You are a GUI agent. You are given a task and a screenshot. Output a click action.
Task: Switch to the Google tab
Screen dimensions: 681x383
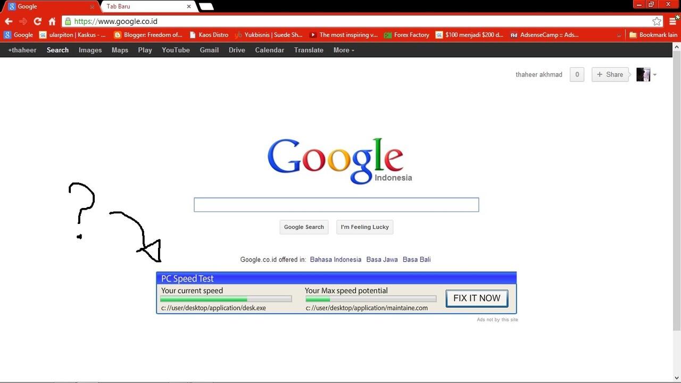(51, 7)
